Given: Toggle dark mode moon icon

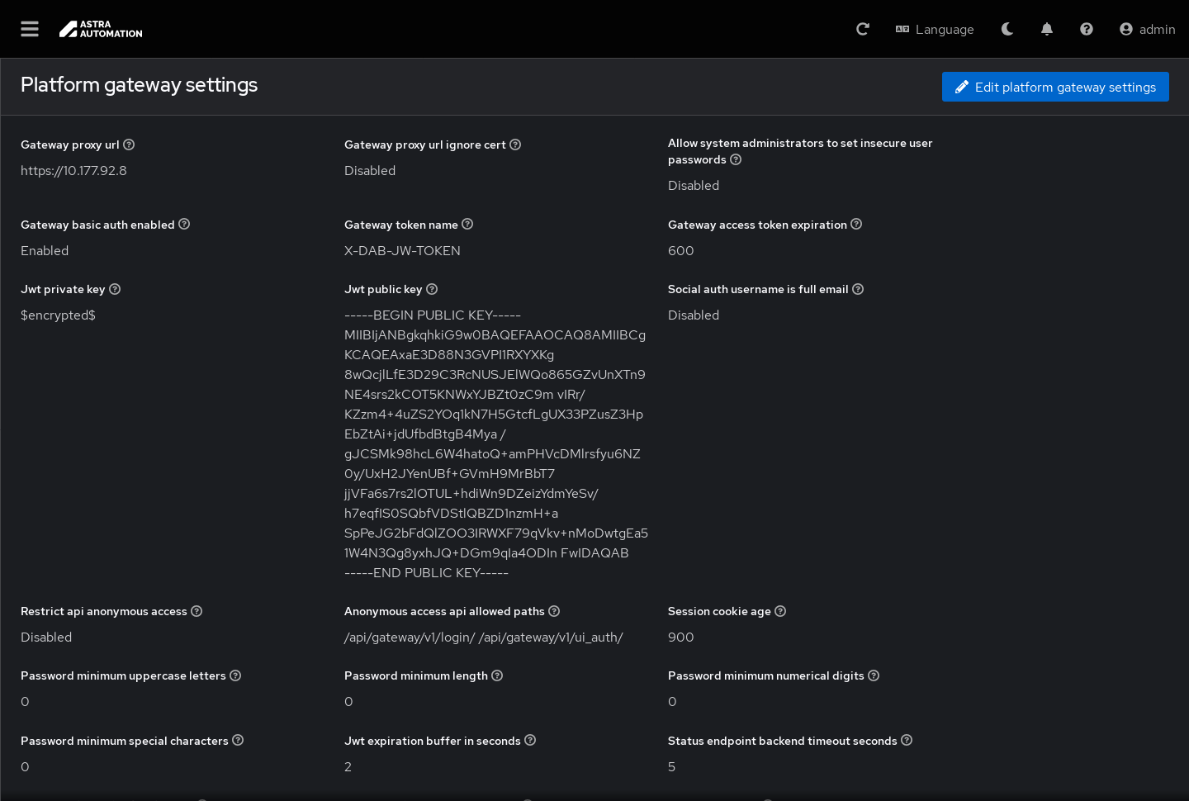Looking at the screenshot, I should tap(1007, 29).
